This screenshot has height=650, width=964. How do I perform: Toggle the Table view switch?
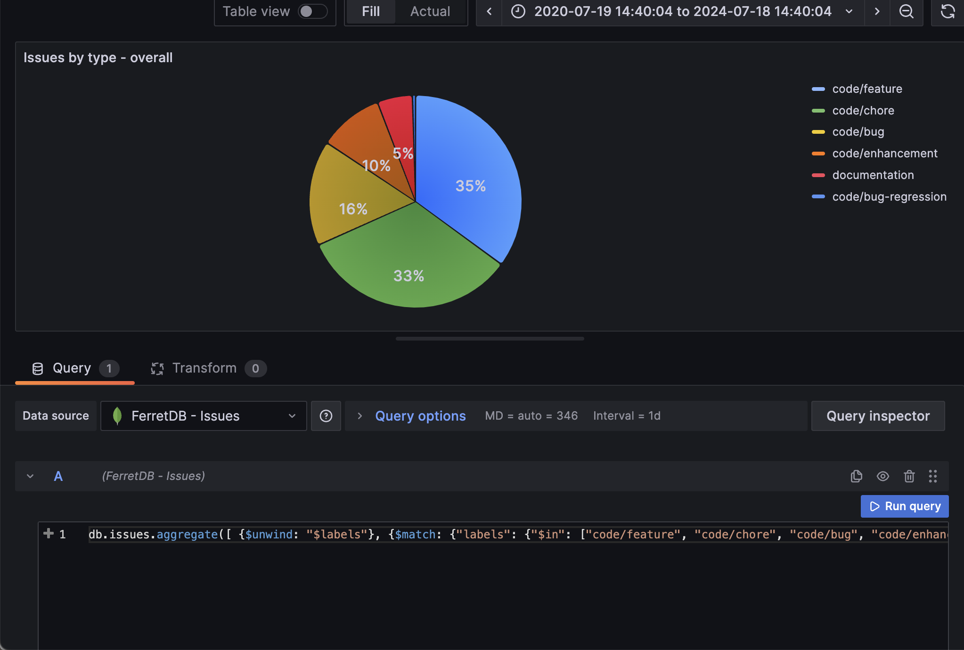coord(312,11)
